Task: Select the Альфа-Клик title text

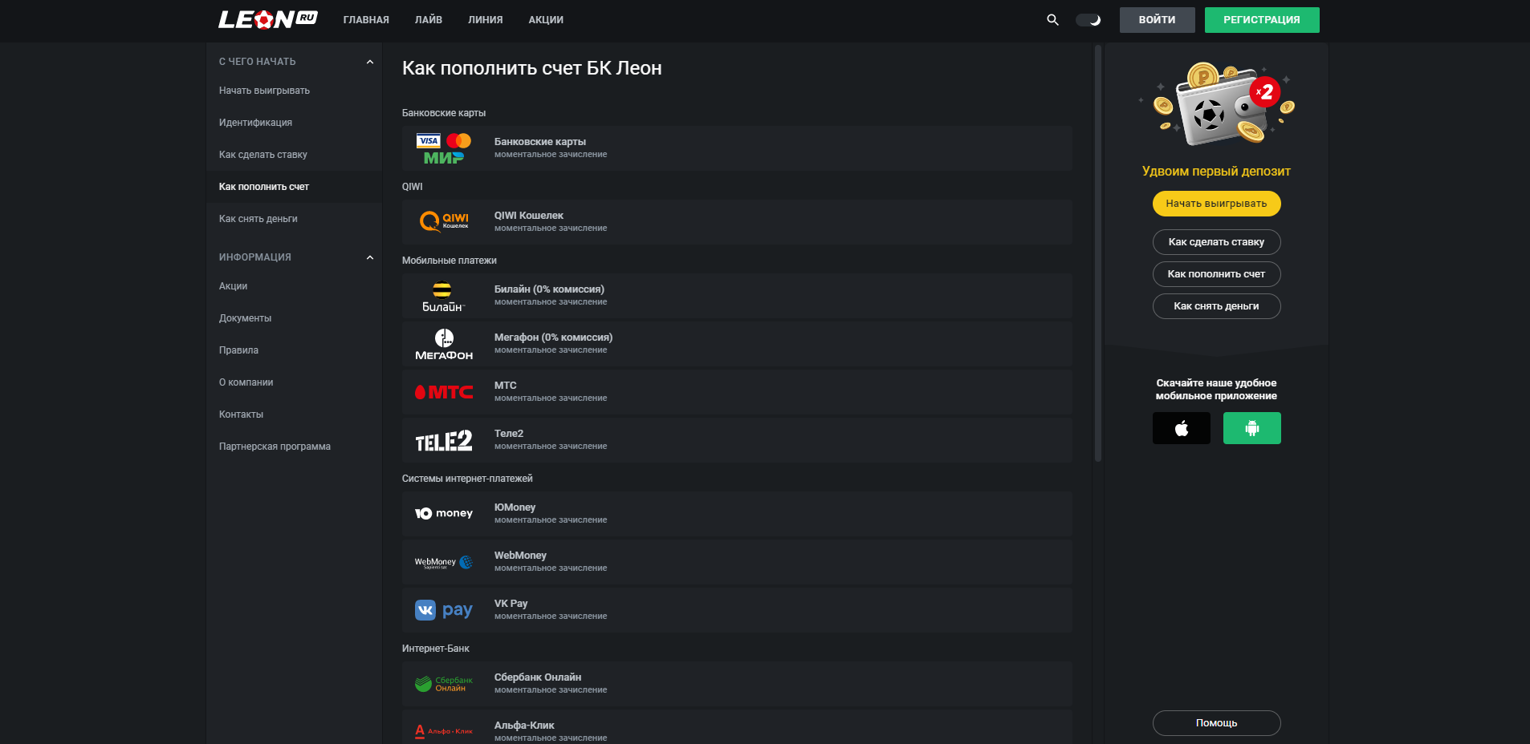Action: [524, 726]
